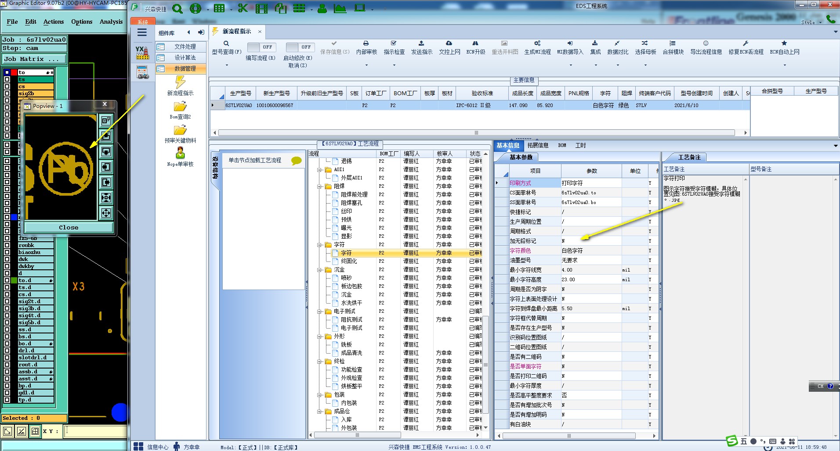Image resolution: width=840 pixels, height=451 pixels.
Task: Click the 导出流程信息 smiley icon
Action: click(x=706, y=43)
